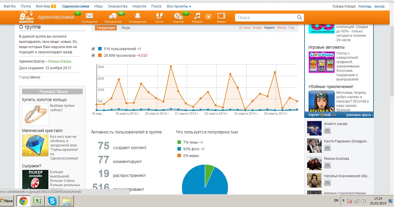The height and width of the screenshot is (207, 394).
Task: Open the Оповещения bell icon
Action: coord(138,16)
